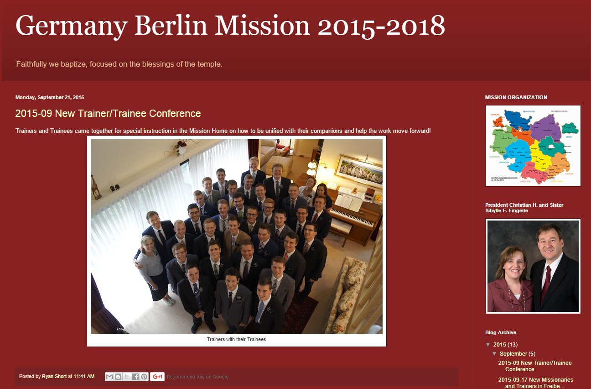Share post to Facebook icon
591x389 pixels.
(x=135, y=377)
